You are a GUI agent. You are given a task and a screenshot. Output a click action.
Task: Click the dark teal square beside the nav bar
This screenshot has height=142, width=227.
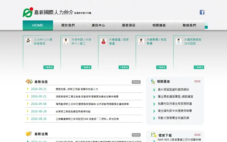tap(206, 27)
